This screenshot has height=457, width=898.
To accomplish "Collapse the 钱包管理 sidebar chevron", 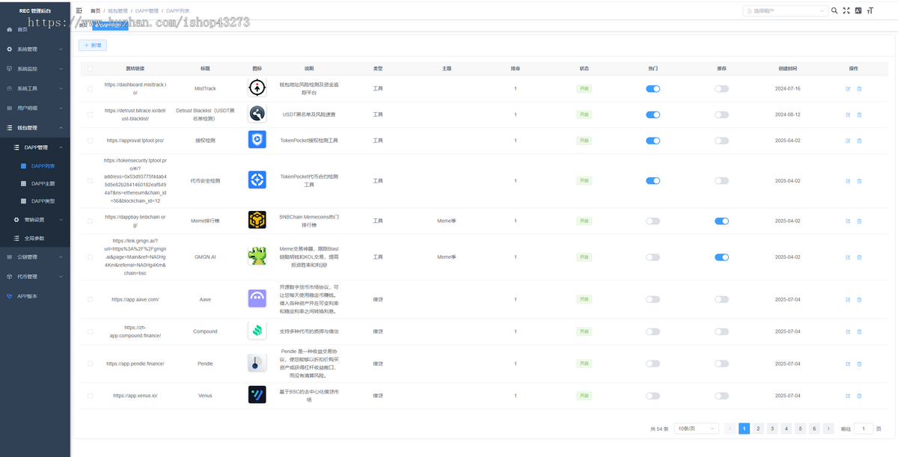I will point(61,128).
